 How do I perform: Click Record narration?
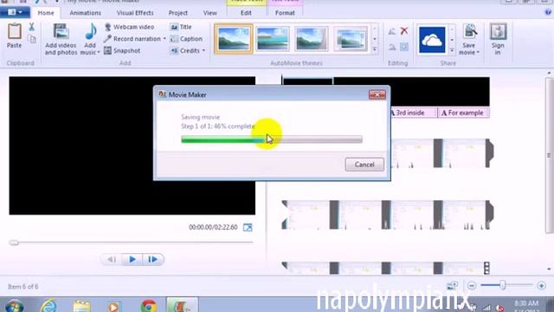(x=132, y=38)
